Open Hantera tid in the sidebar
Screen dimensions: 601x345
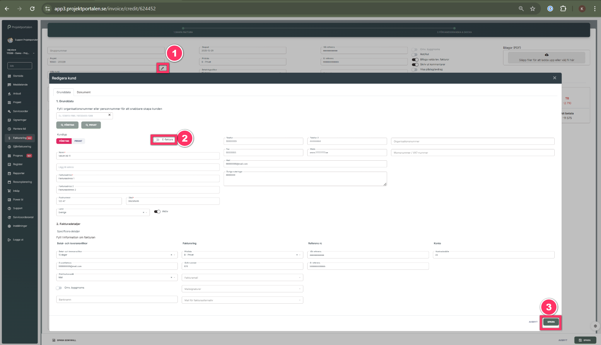pyautogui.click(x=19, y=129)
